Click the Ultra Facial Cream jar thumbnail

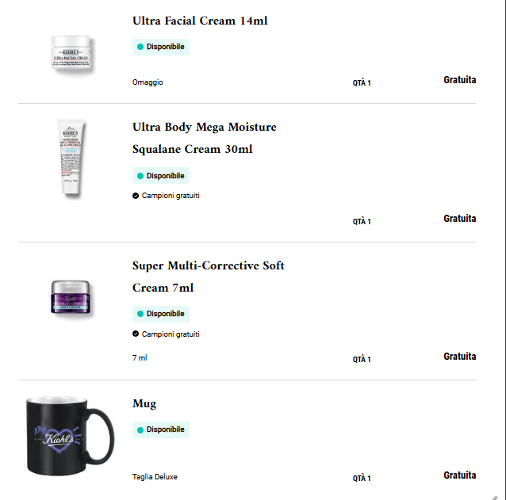73,53
